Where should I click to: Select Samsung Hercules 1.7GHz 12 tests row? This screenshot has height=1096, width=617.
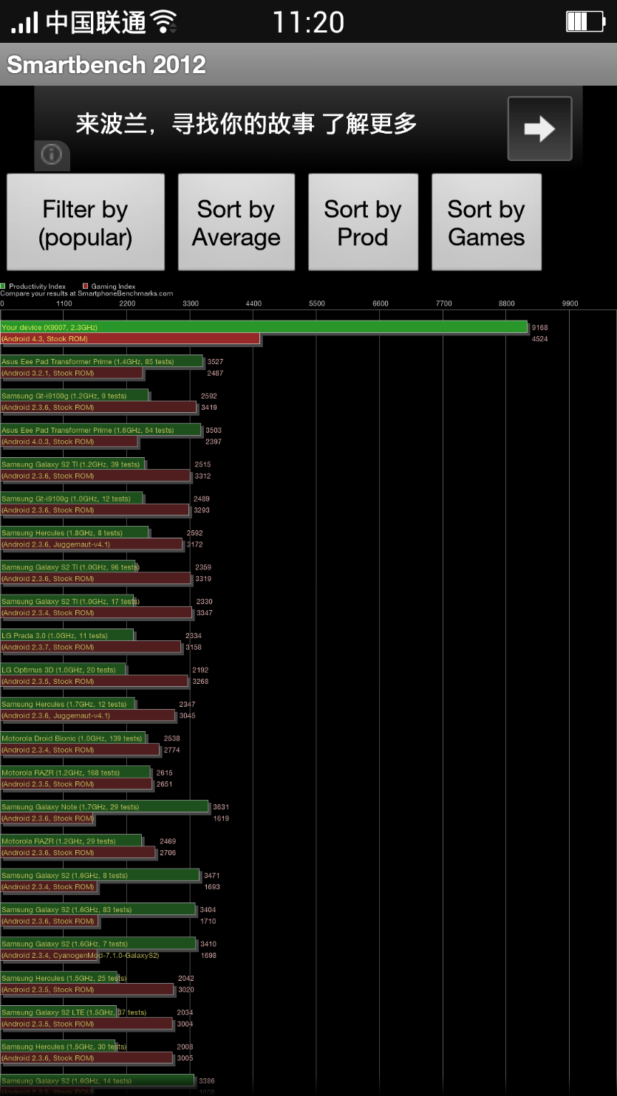pos(67,704)
